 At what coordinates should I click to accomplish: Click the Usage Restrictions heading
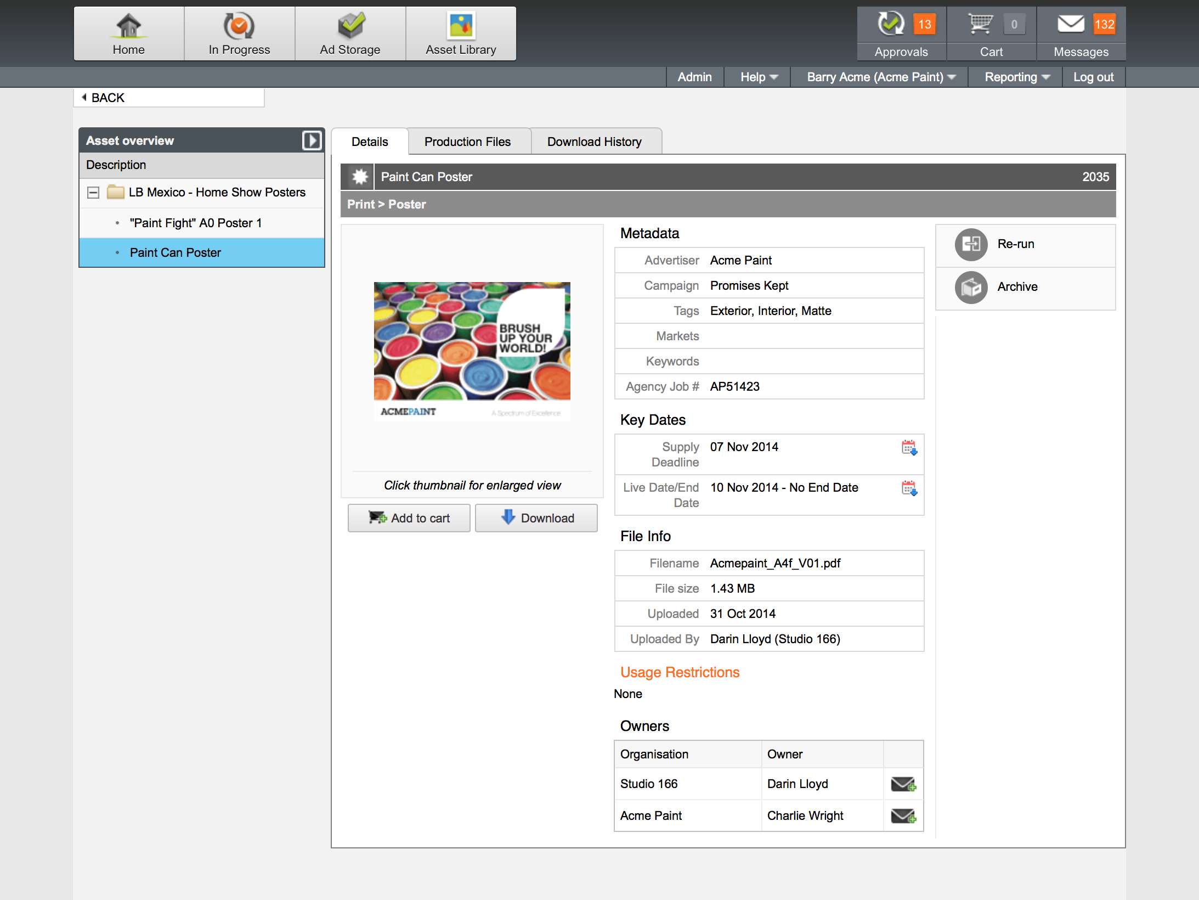pos(680,672)
